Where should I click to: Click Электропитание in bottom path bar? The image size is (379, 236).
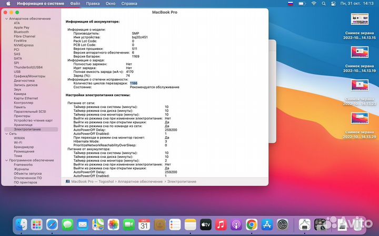pyautogui.click(x=182, y=181)
